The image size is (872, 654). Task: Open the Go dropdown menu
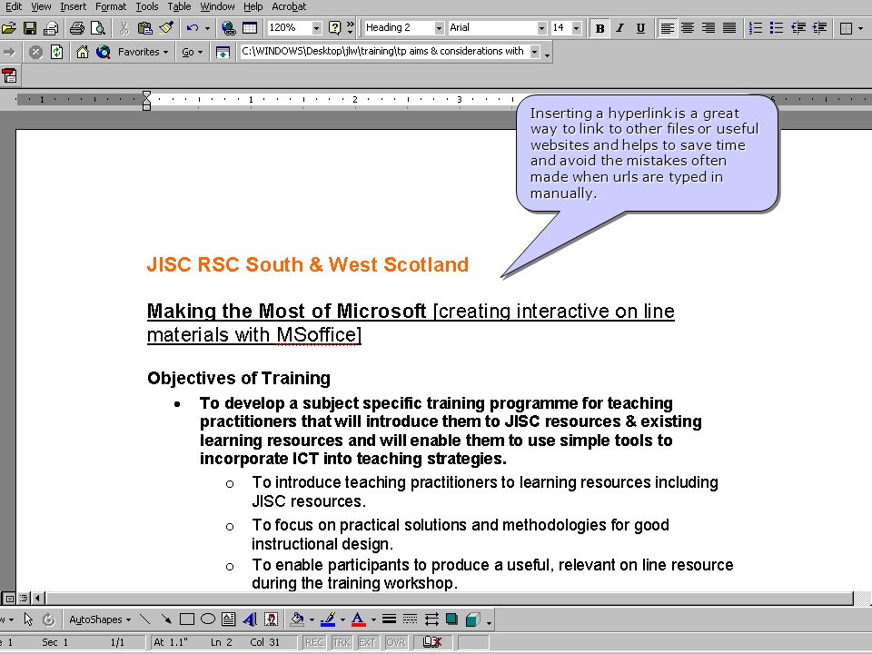click(x=192, y=53)
